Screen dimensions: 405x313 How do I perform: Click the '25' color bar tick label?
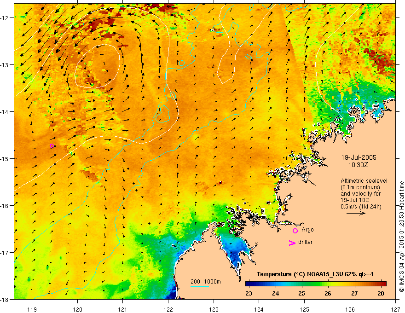[302, 293]
